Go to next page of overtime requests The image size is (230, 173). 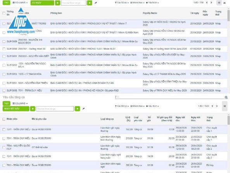coord(217,106)
